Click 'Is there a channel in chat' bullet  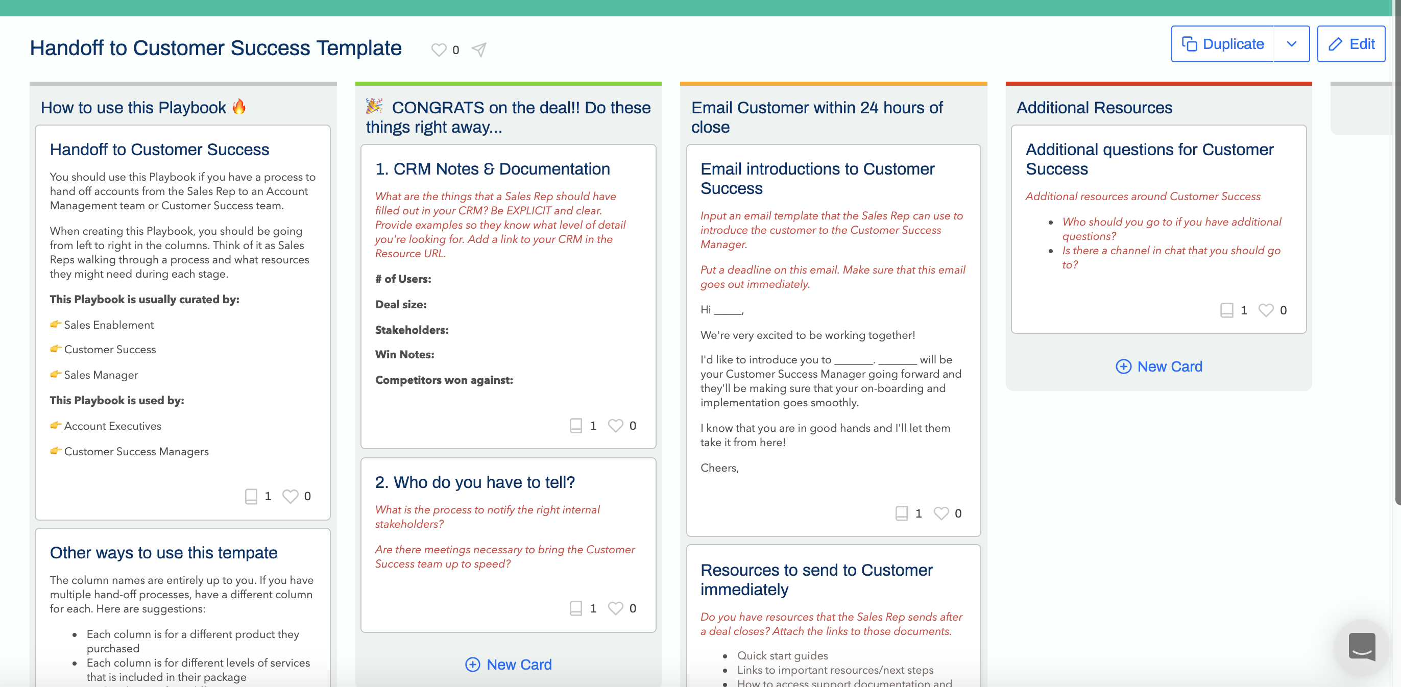(x=1171, y=258)
